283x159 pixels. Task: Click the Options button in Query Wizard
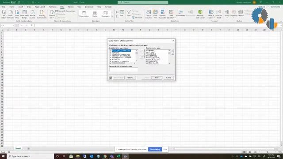click(130, 78)
